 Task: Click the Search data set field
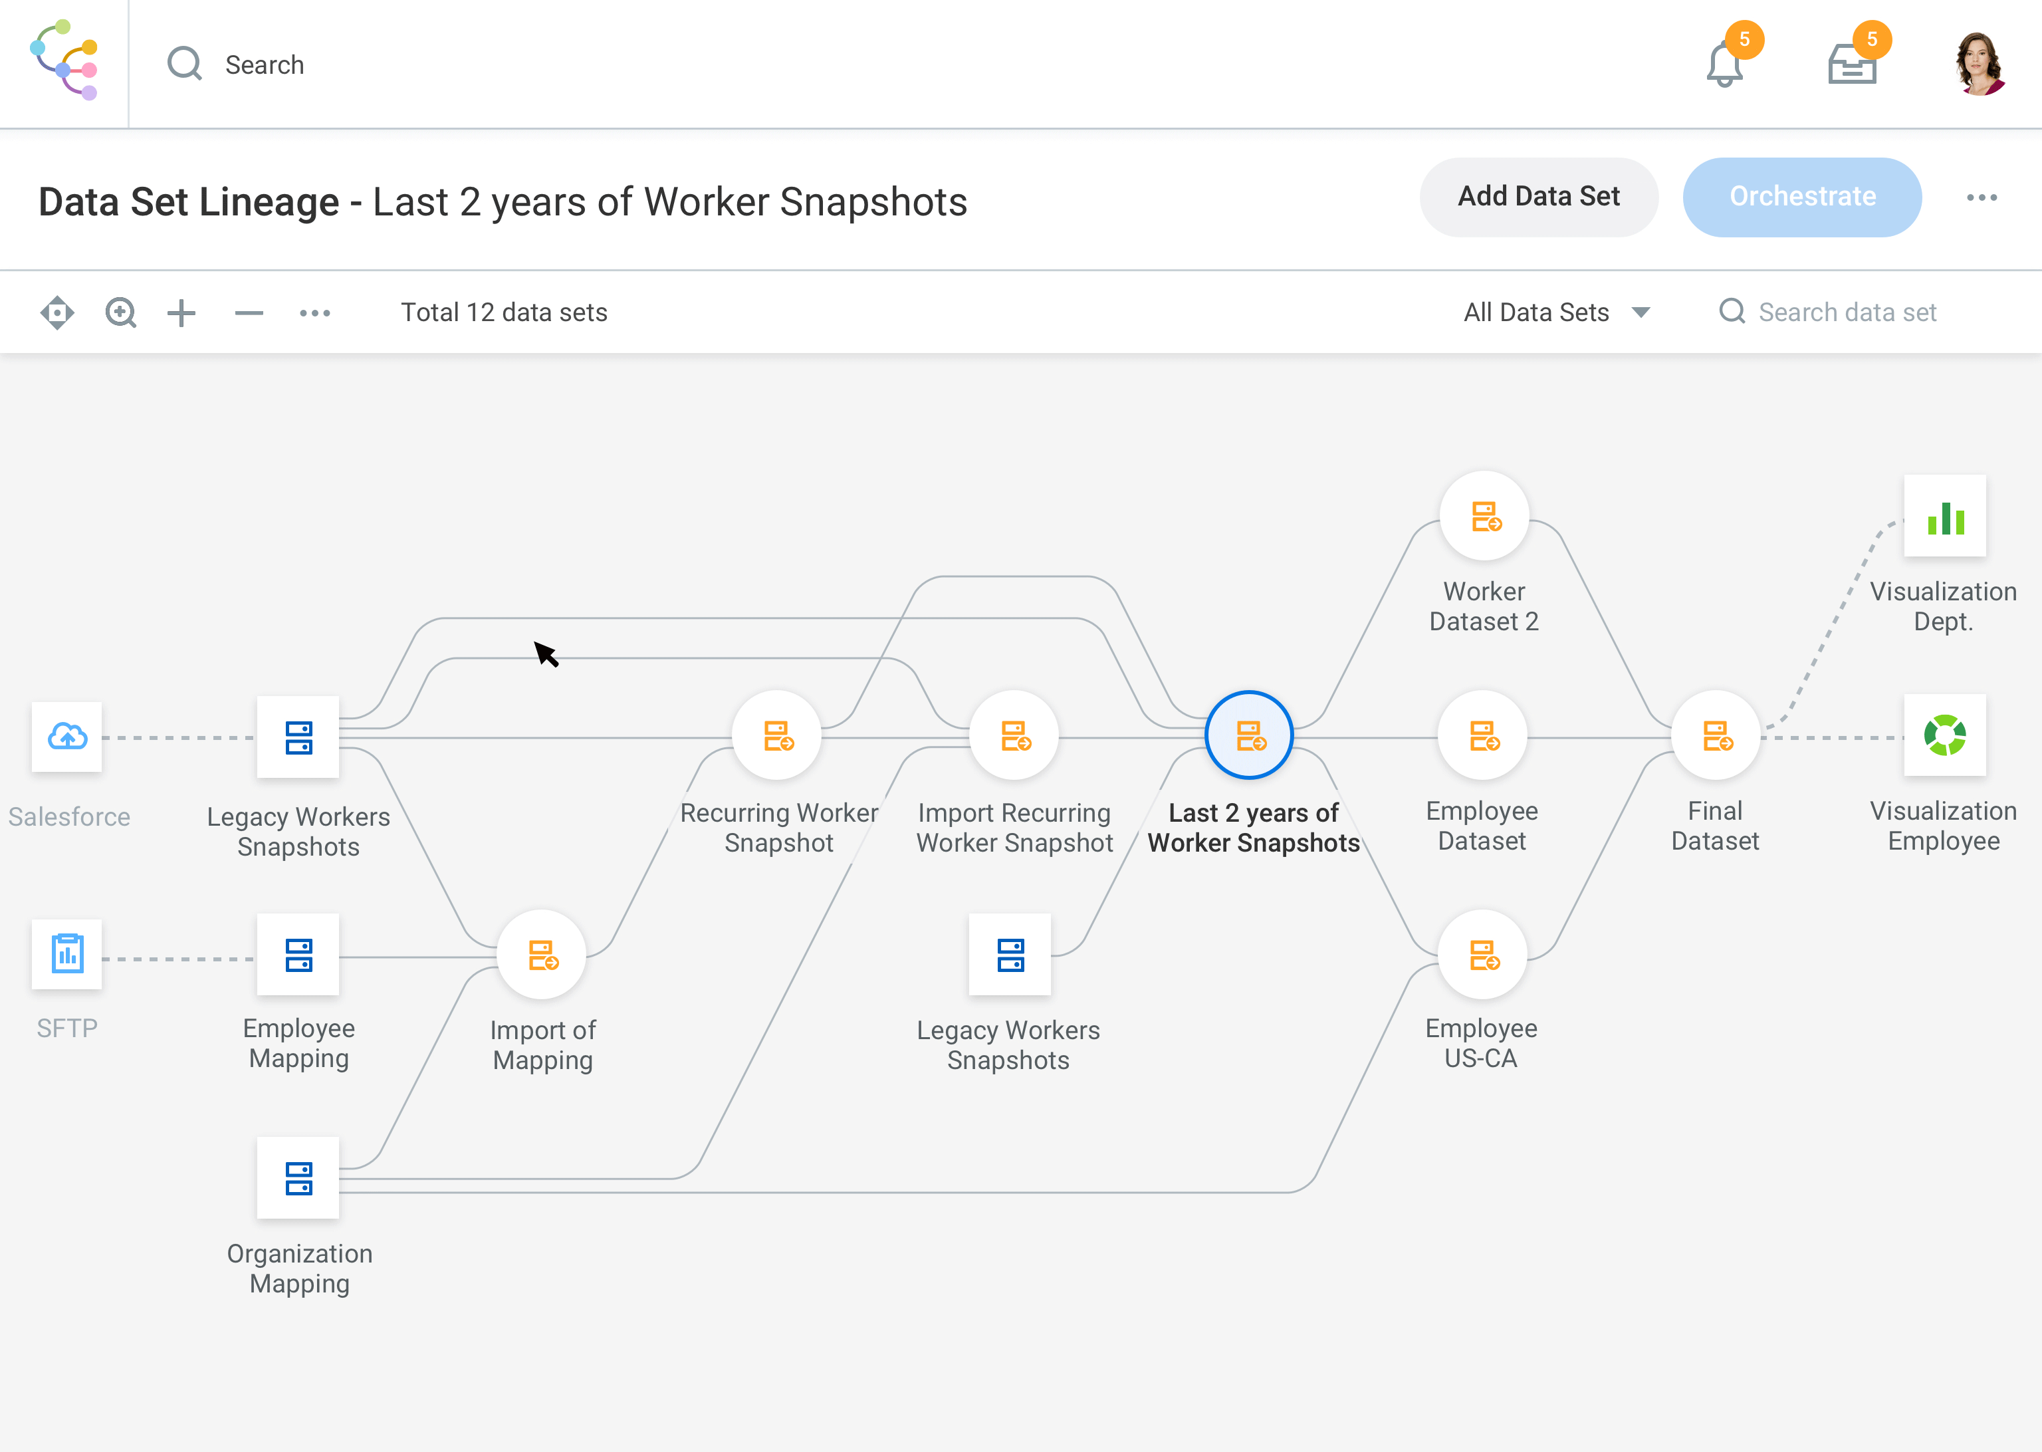coord(1847,312)
